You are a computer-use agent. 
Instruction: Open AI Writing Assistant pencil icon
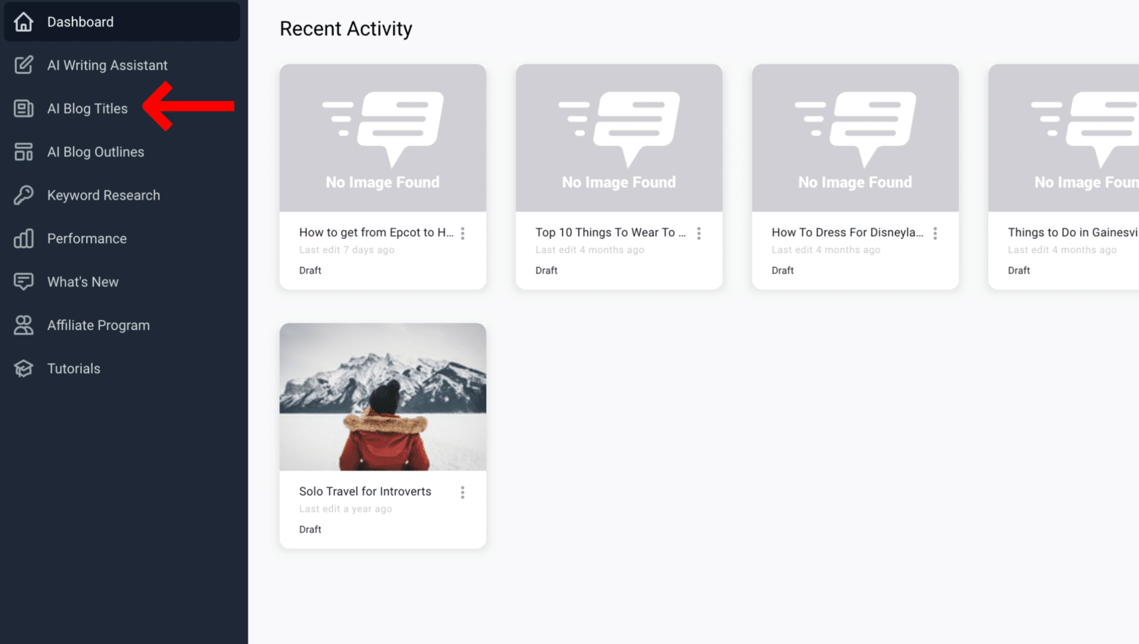click(24, 65)
